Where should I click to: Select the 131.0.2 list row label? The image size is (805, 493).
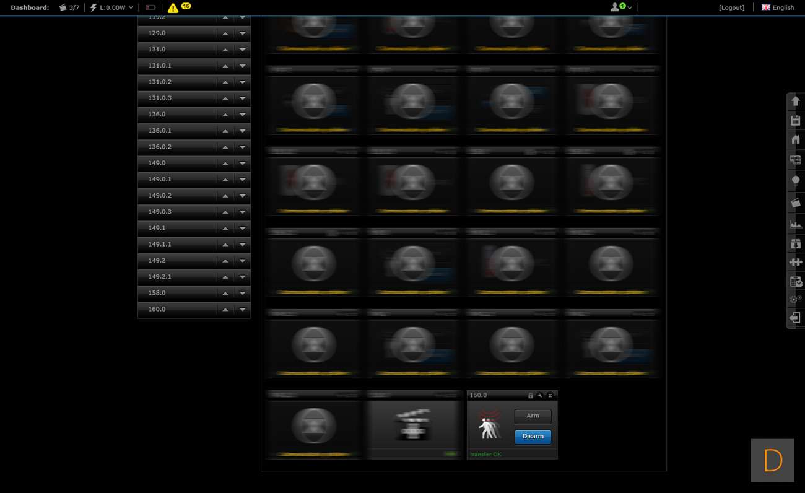click(160, 82)
